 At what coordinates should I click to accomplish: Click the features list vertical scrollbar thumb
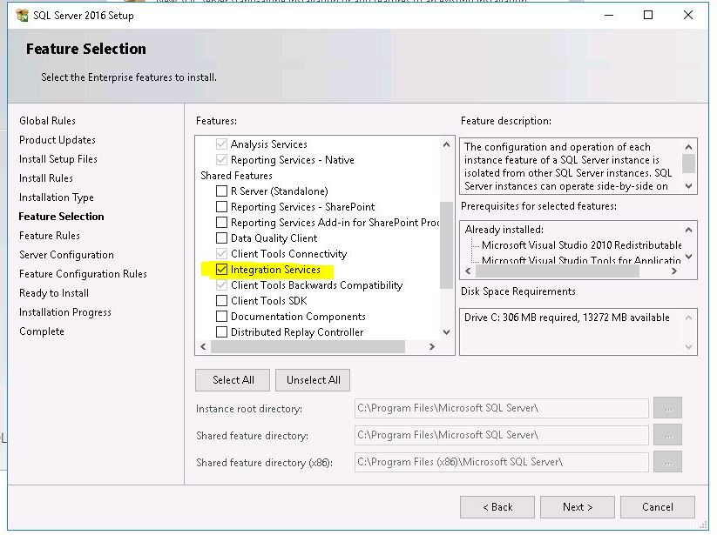[x=446, y=245]
